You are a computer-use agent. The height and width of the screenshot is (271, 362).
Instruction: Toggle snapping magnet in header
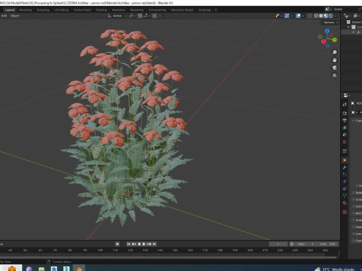pos(140,16)
